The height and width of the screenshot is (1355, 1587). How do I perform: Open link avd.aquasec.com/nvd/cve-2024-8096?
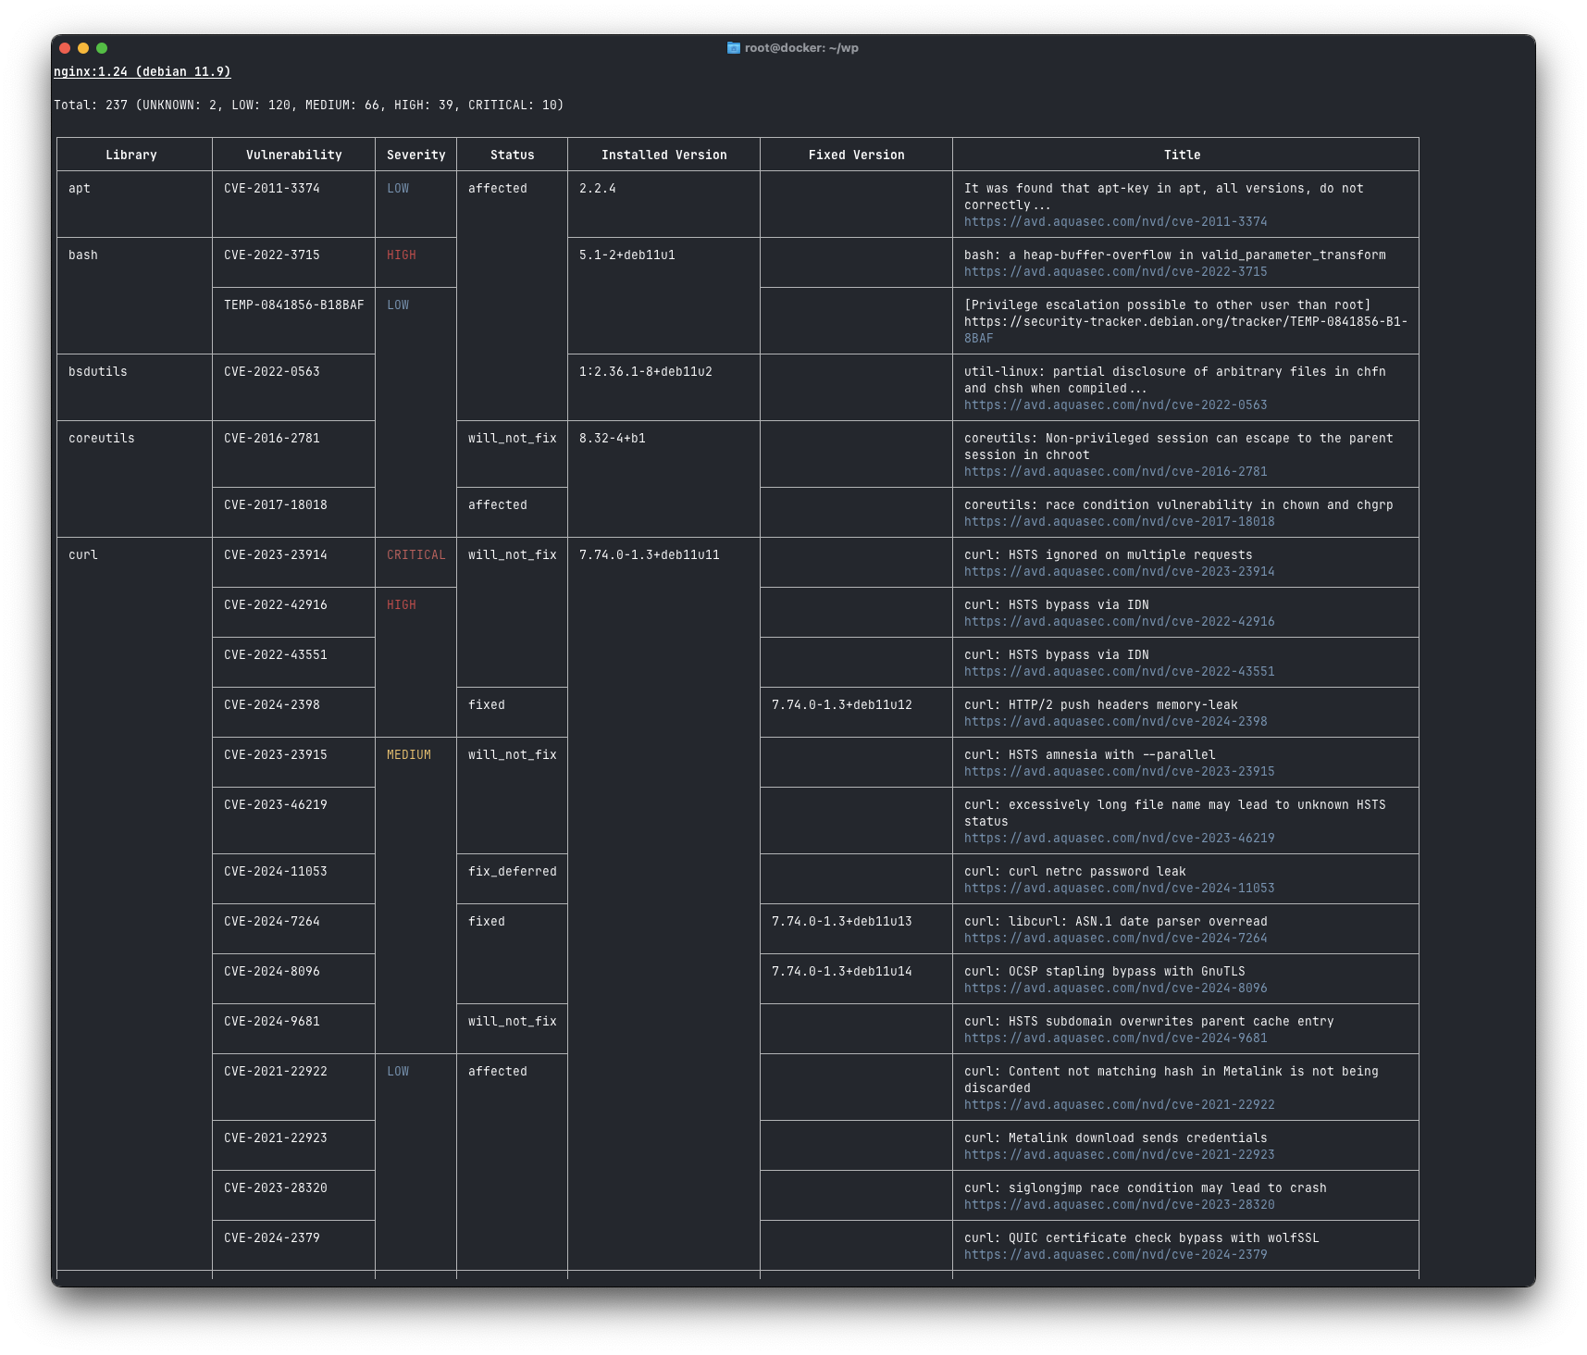(1116, 988)
